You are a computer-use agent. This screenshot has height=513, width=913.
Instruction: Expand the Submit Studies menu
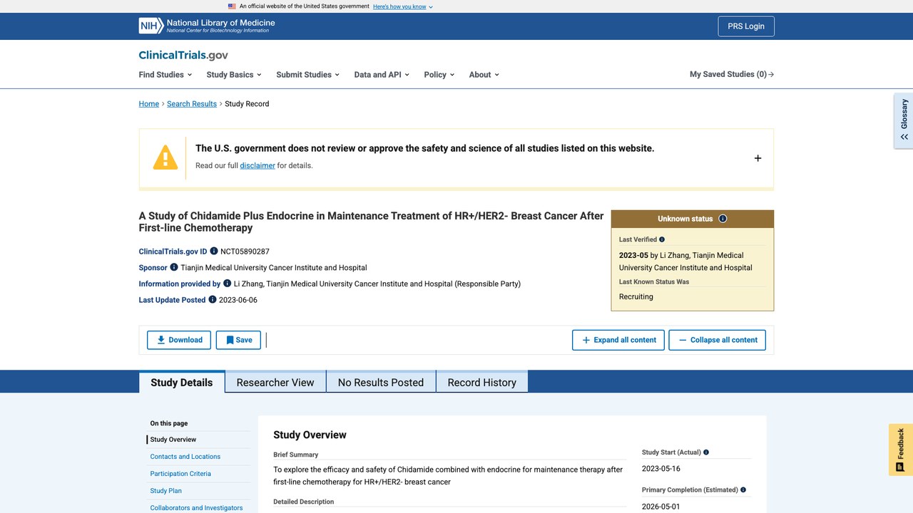pos(307,75)
